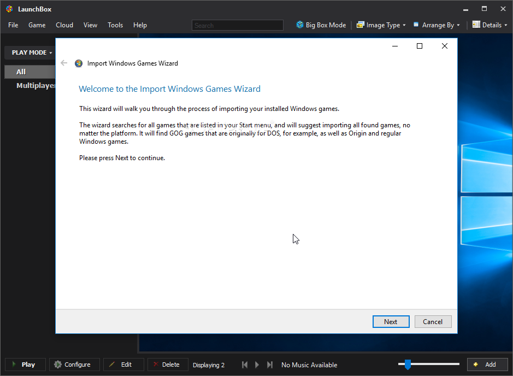Maximize the LaunchBox main window

click(x=484, y=9)
